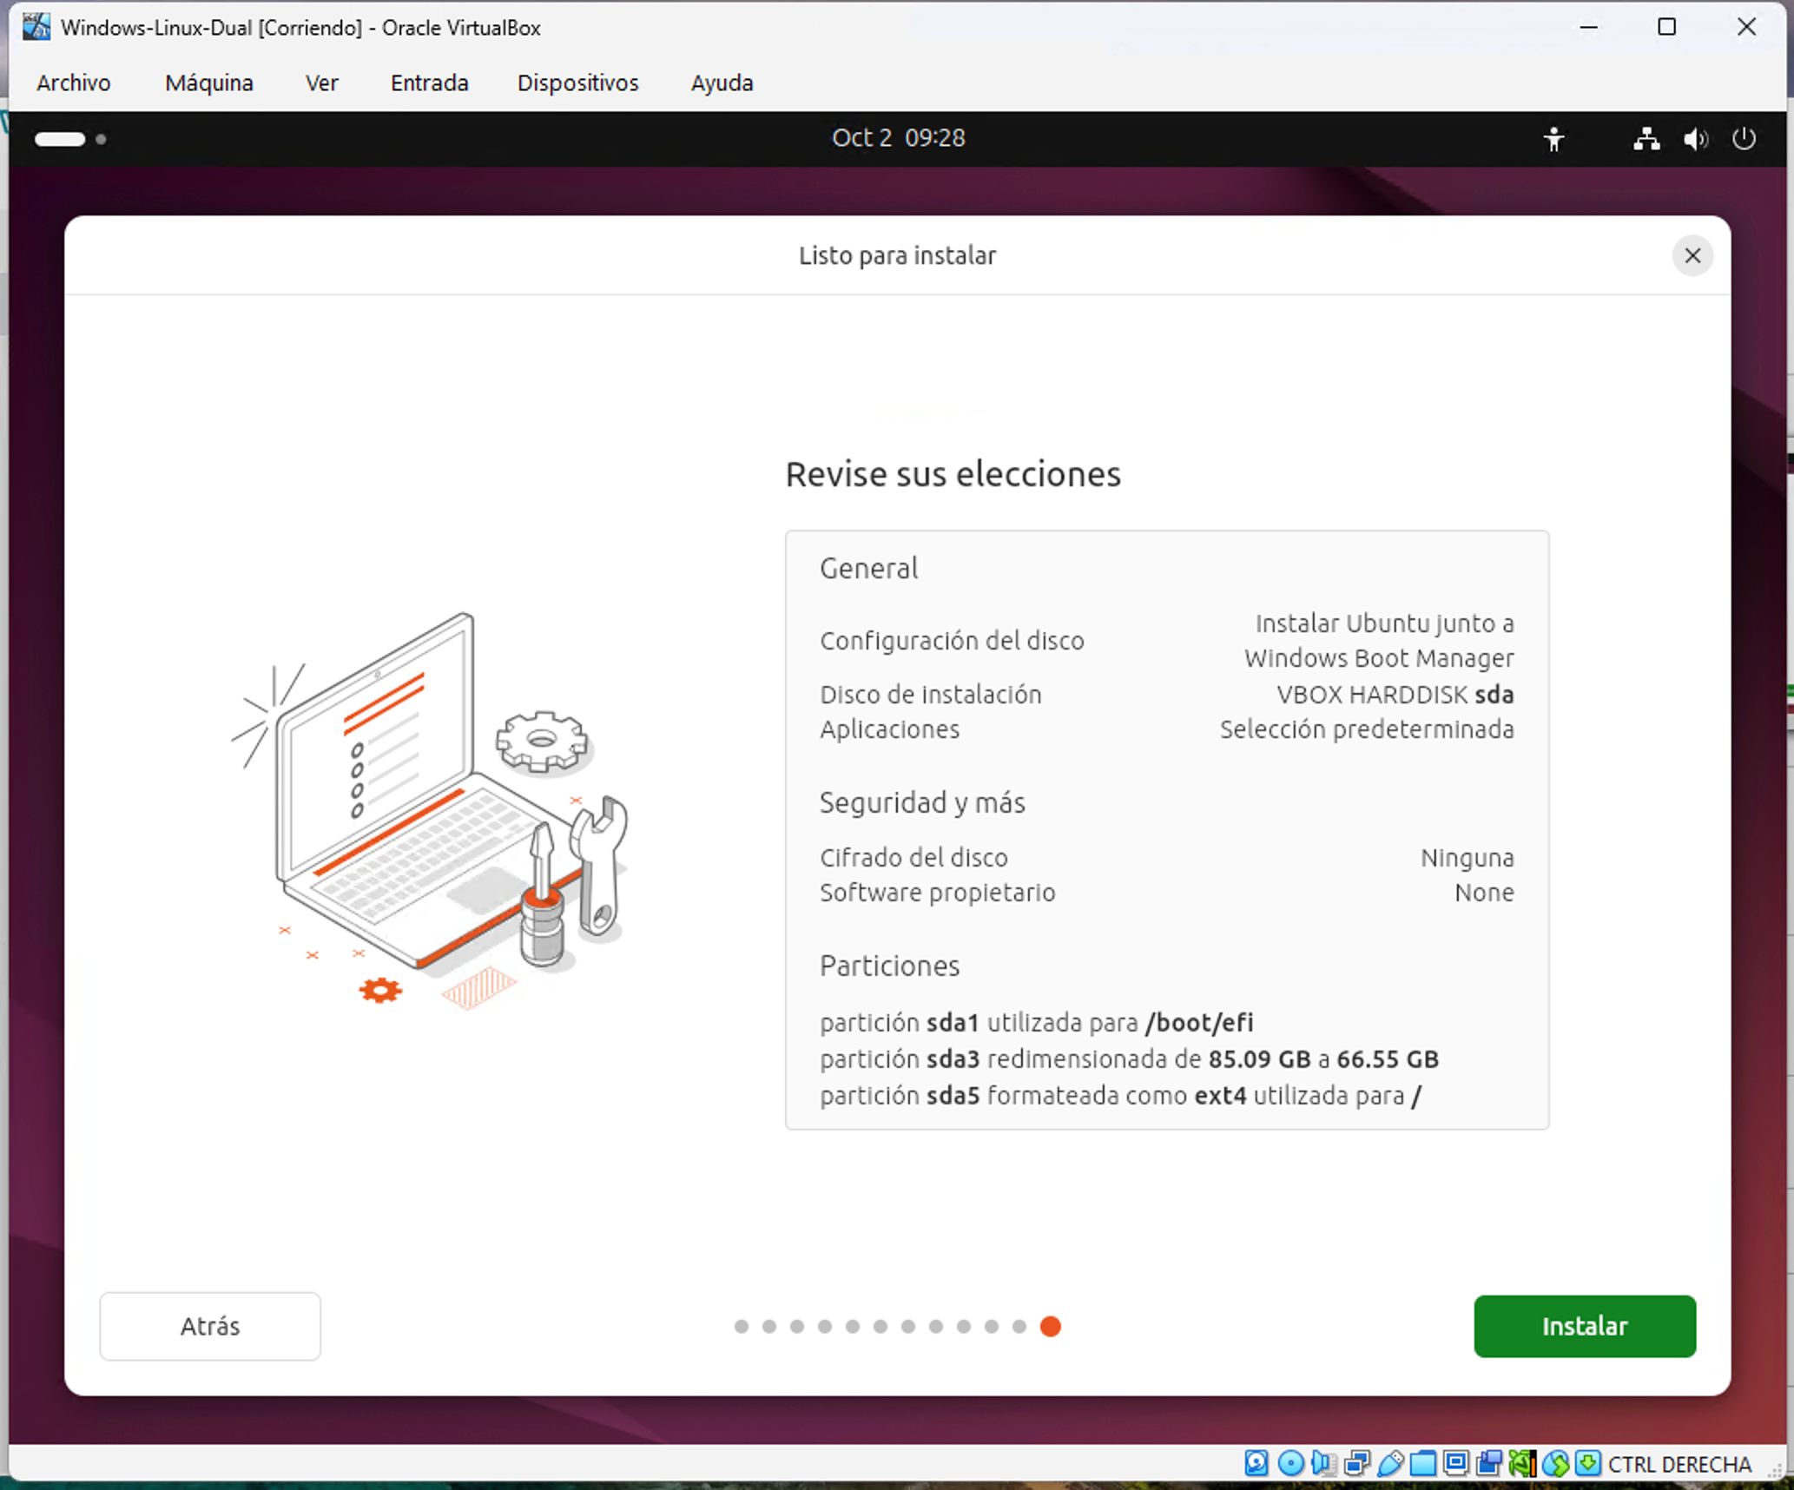The width and height of the screenshot is (1794, 1490).
Task: Open the network adapters status icon
Action: pyautogui.click(x=1356, y=1463)
